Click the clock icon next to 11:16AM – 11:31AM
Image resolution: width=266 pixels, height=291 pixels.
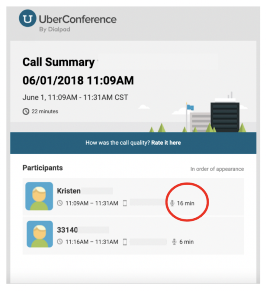pos(60,242)
